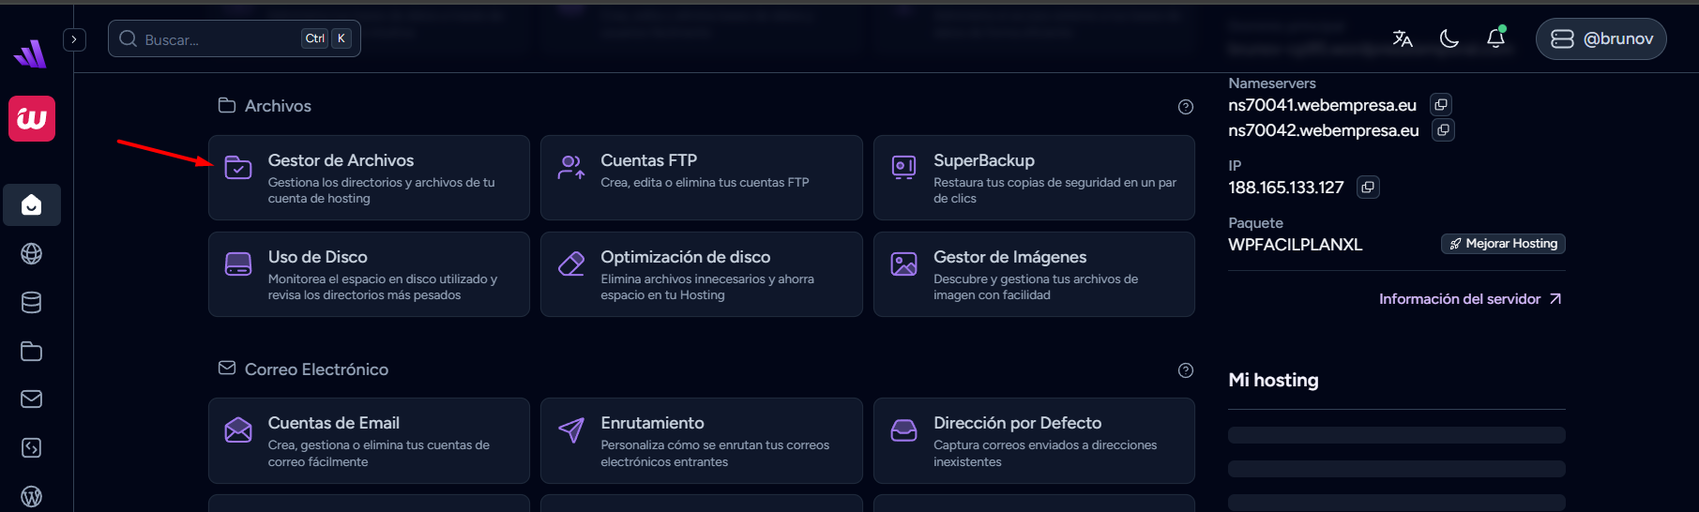The height and width of the screenshot is (512, 1699).
Task: Open the language translation icon
Action: [x=1403, y=38]
